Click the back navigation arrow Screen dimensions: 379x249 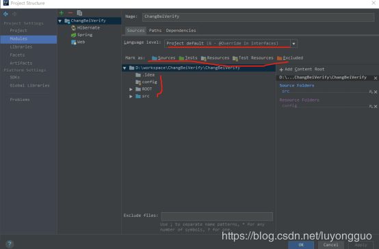(x=5, y=14)
